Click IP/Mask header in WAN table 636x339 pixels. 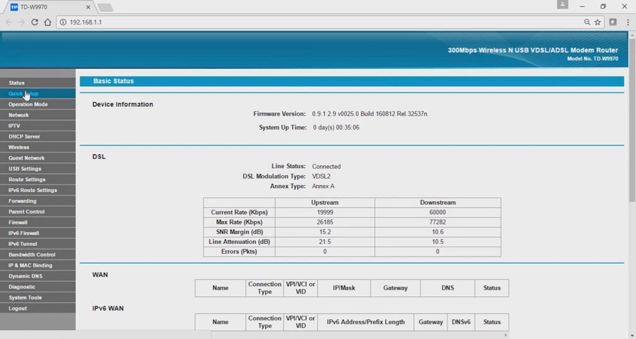coord(344,288)
